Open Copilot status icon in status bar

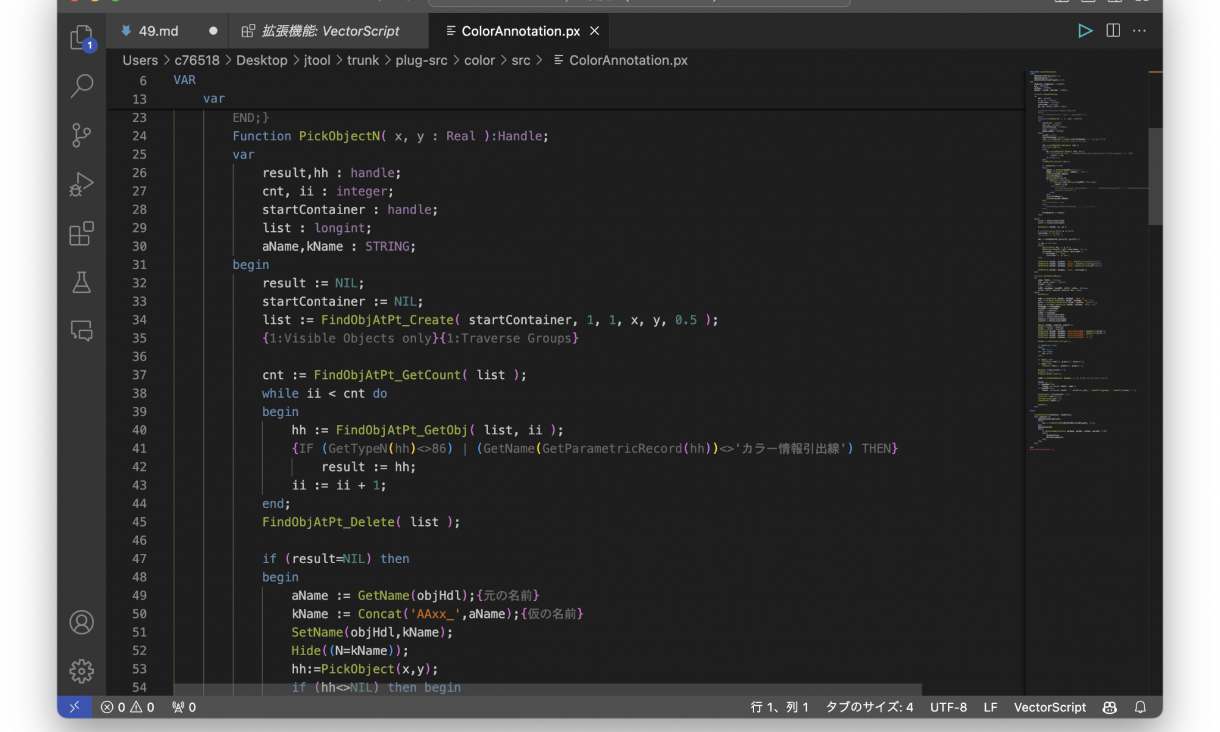1110,707
